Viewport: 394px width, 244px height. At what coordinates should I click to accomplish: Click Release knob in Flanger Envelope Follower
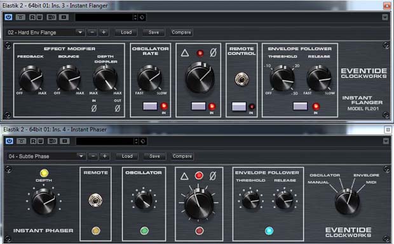pyautogui.click(x=319, y=79)
